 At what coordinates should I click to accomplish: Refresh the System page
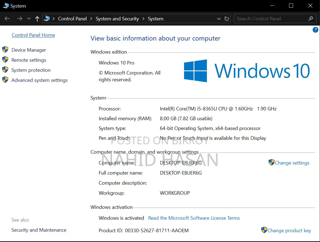click(226, 19)
